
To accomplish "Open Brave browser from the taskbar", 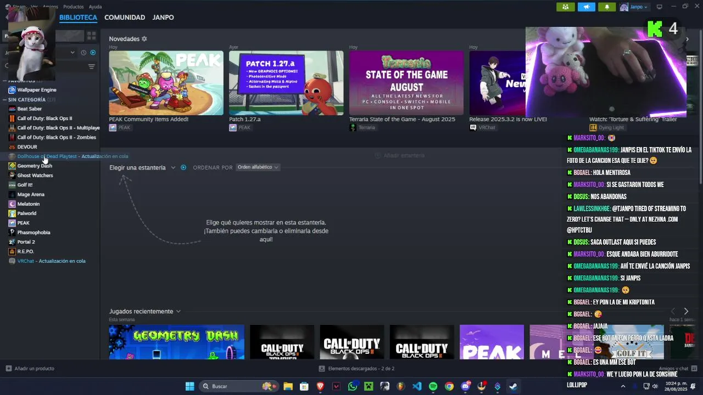I will pos(320,386).
